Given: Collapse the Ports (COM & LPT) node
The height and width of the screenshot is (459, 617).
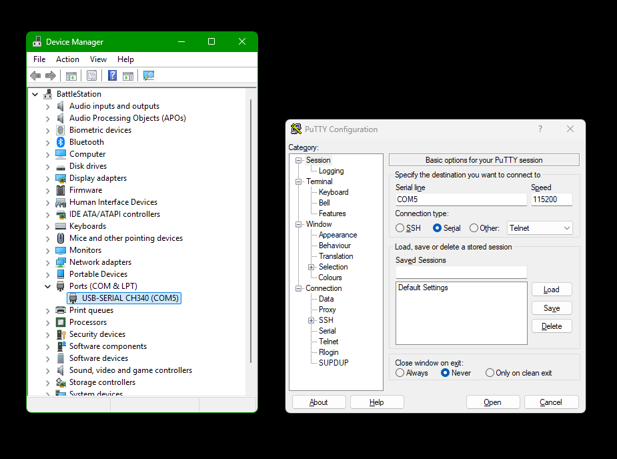Looking at the screenshot, I should click(x=47, y=287).
